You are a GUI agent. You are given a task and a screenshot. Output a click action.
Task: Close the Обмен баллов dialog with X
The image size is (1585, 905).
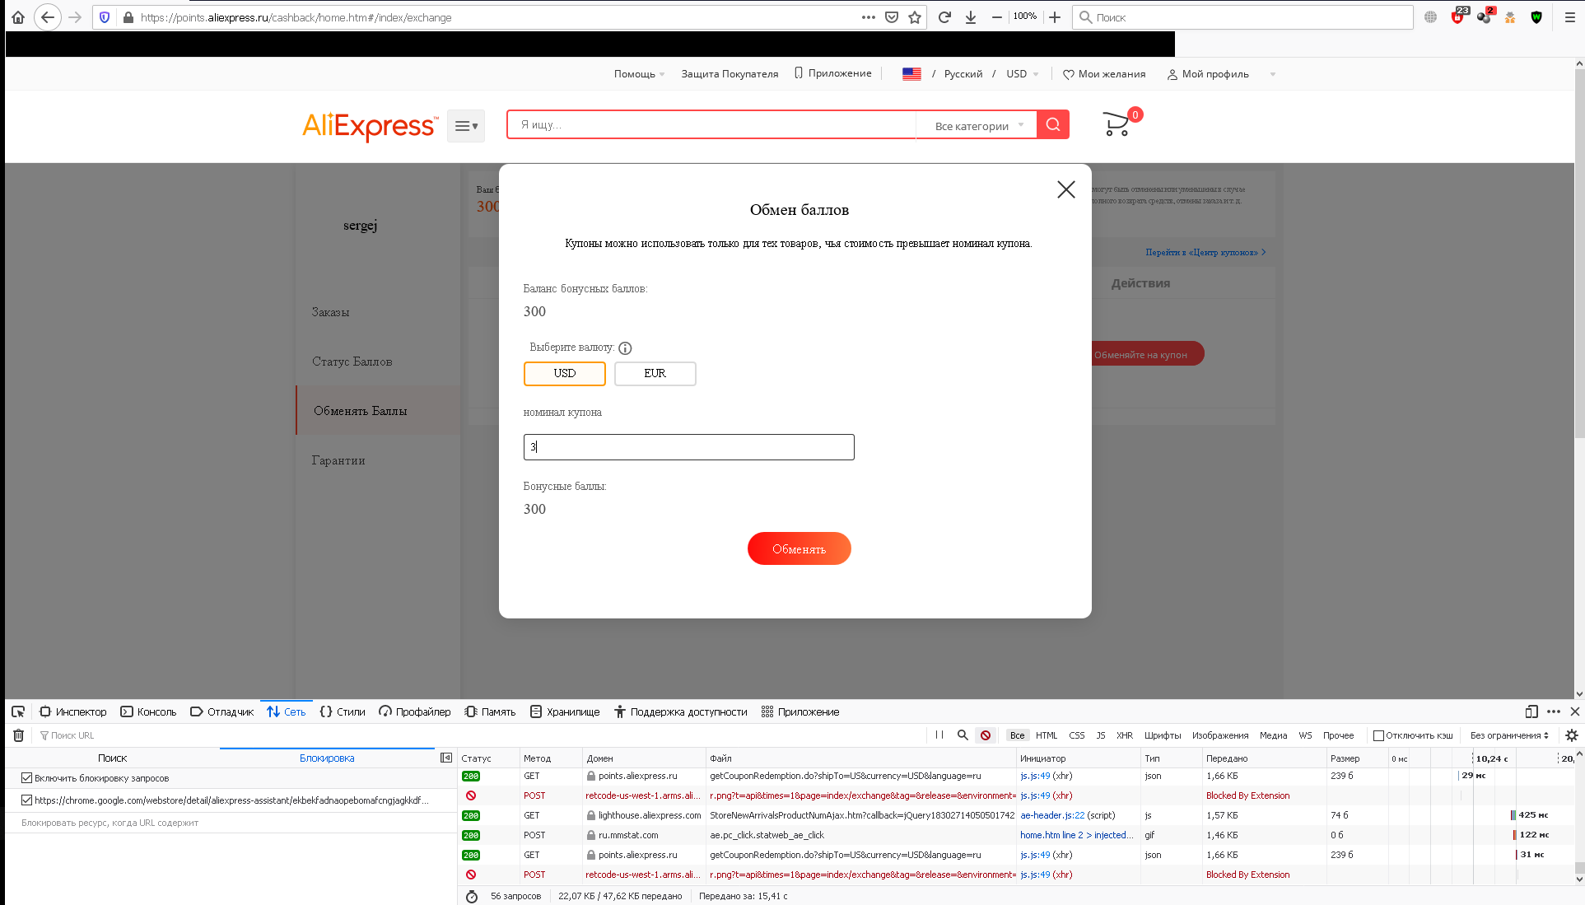pos(1066,189)
